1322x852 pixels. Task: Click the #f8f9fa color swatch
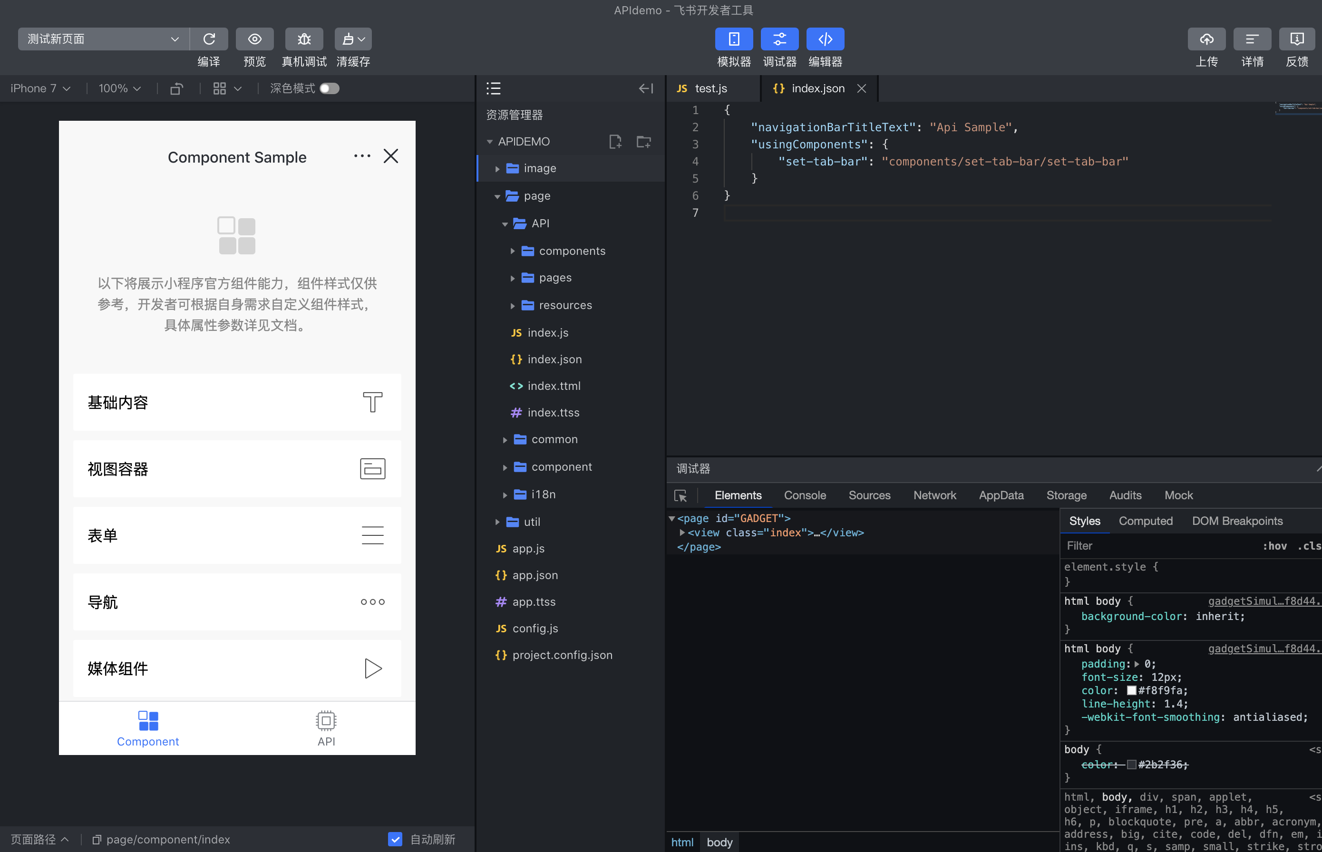(x=1131, y=690)
